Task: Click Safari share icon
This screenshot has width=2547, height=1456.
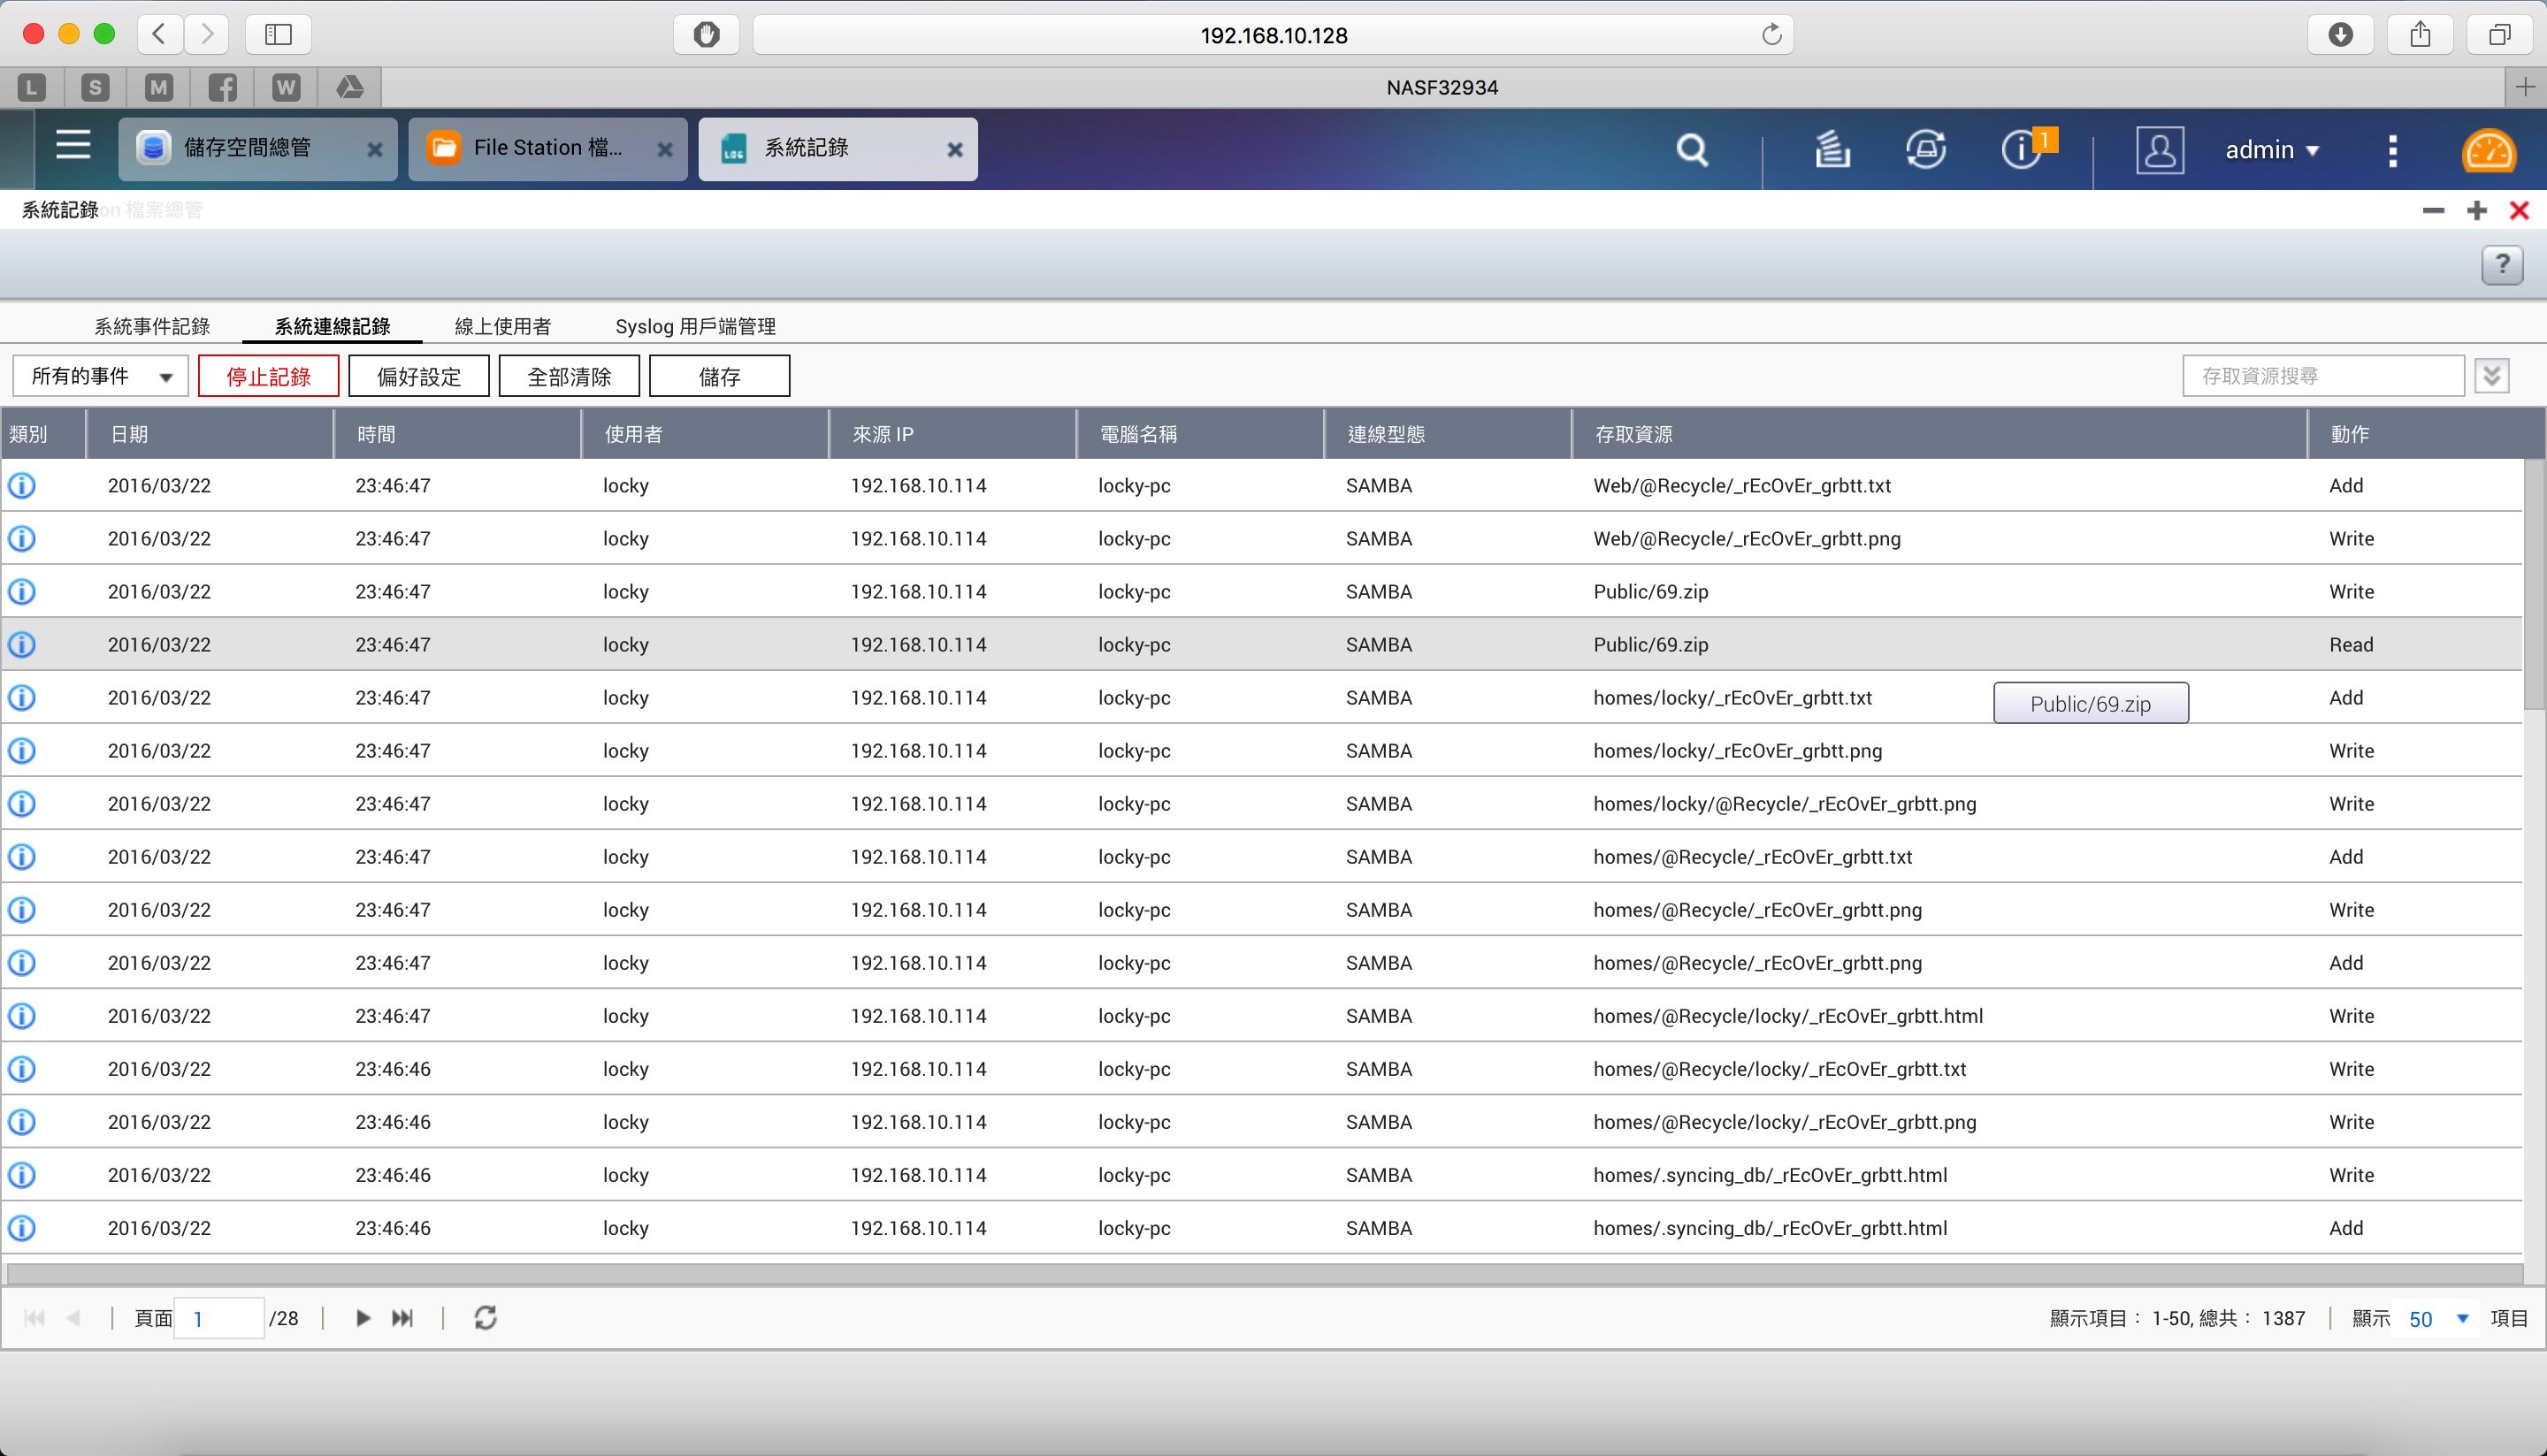Action: (x=2420, y=34)
